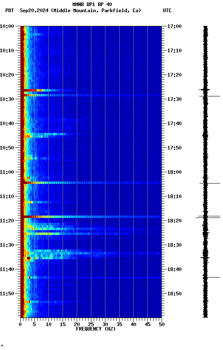223x350 pixels.
Task: Click the 17:40 UTC time label
Action: (x=174, y=124)
